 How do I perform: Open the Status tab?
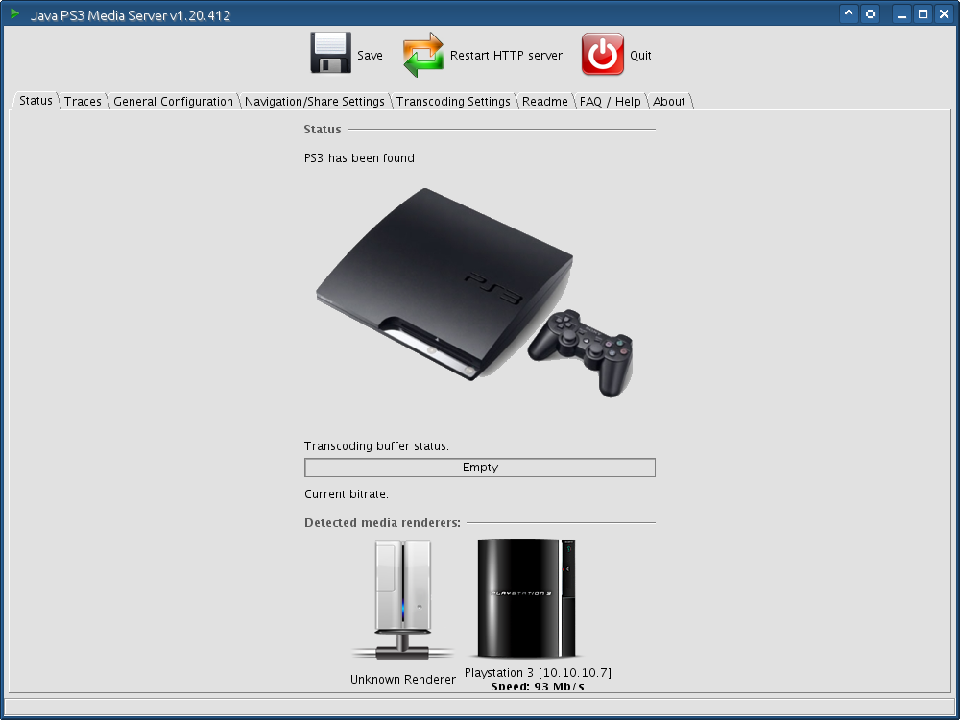point(36,101)
